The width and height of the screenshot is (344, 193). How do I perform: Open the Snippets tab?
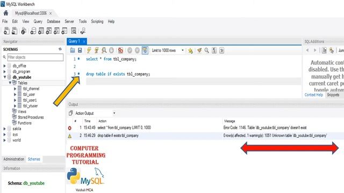click(x=333, y=95)
